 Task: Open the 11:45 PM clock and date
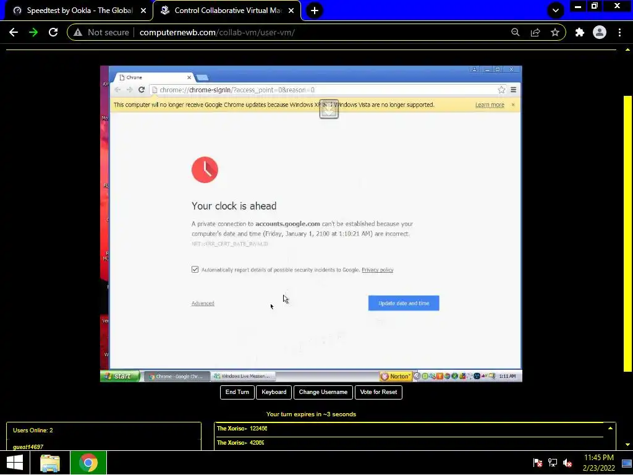click(598, 463)
